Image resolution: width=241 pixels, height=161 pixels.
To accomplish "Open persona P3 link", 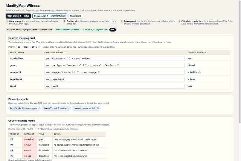I will click(x=12, y=145).
